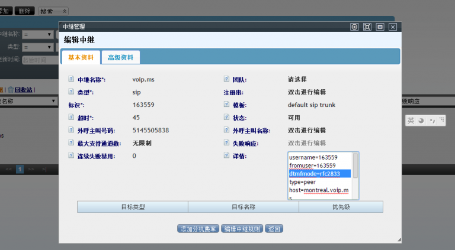Click info icon next to 最大支持通道数
The width and height of the screenshot is (455, 250).
tap(72, 143)
